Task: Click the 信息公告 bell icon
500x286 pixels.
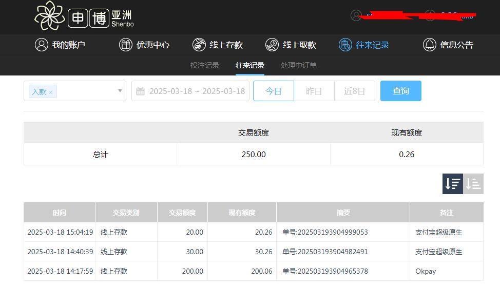Action: (430, 45)
